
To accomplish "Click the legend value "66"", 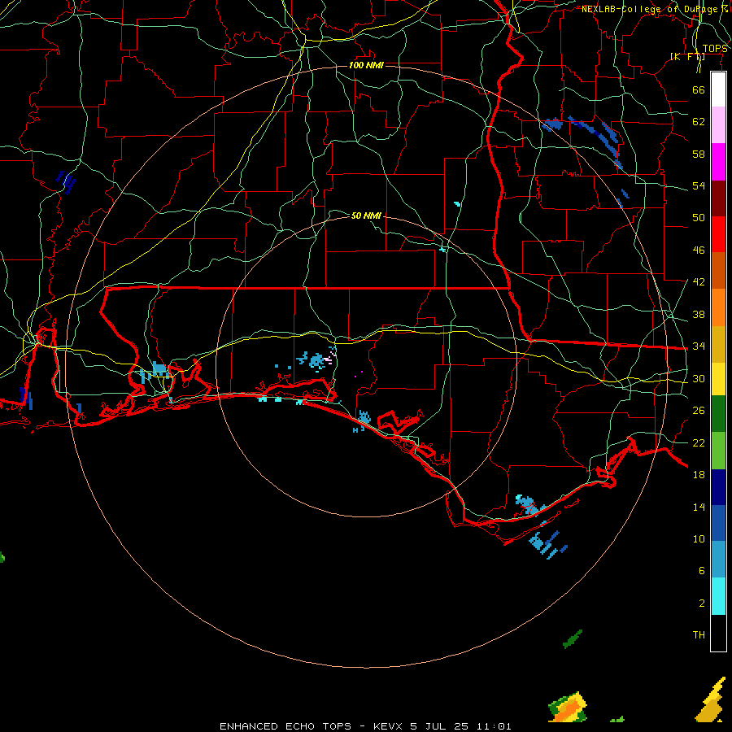I will point(699,89).
